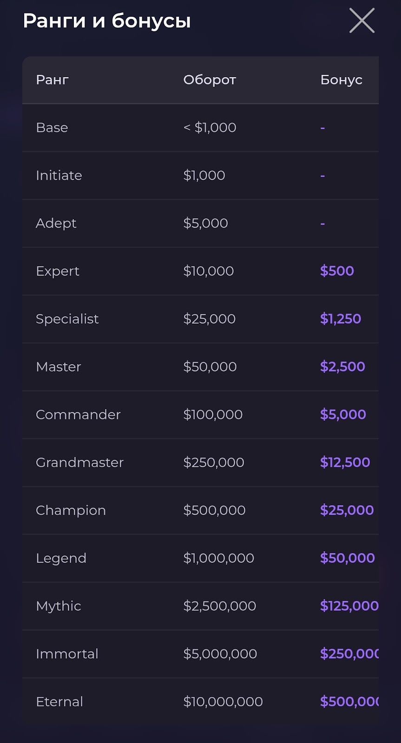Click the Expert $10,000 turnover value
This screenshot has height=743, width=401.
coord(208,271)
